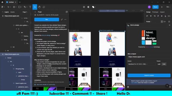The height and width of the screenshot is (96, 172).
Task: Select Dark theme option
Action: click(x=164, y=64)
